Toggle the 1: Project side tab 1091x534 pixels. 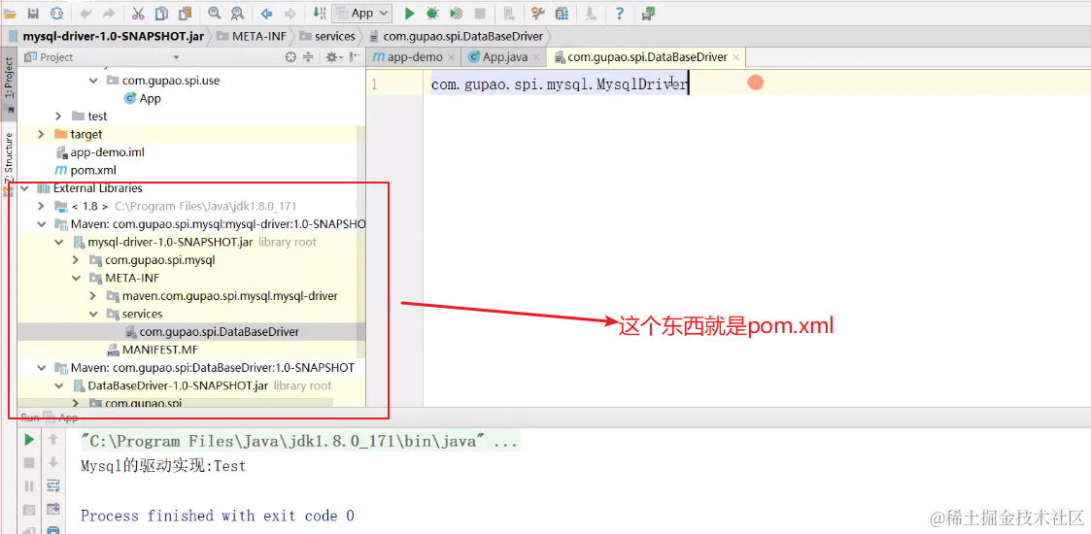pos(9,83)
